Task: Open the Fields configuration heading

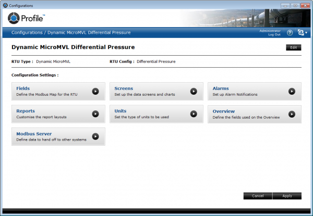Action: tap(23, 88)
